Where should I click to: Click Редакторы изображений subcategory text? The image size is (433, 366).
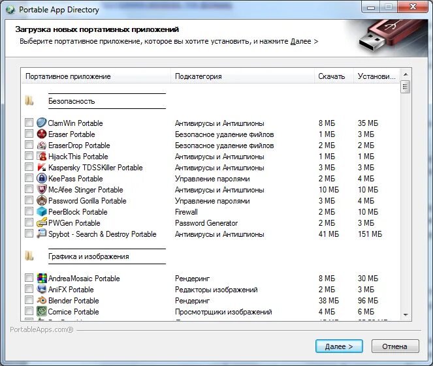click(x=216, y=290)
